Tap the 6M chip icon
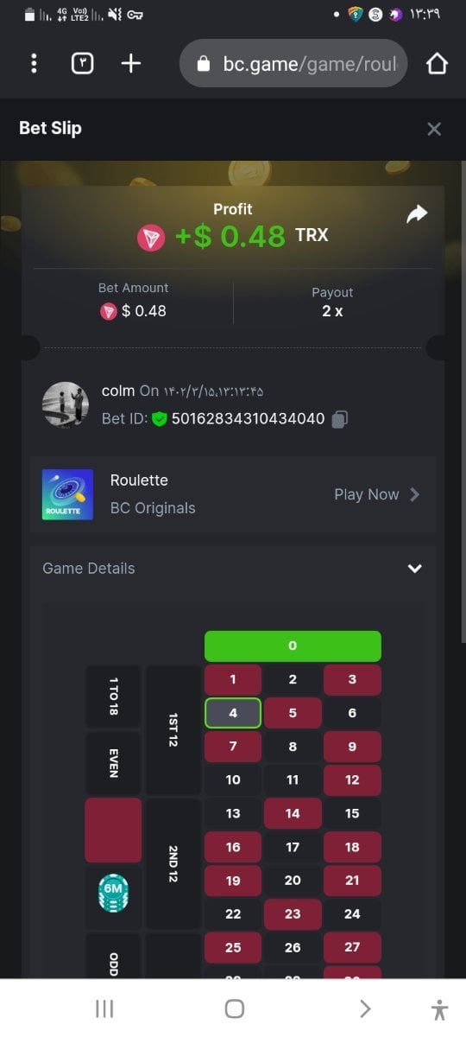Image resolution: width=466 pixels, height=1037 pixels. (113, 894)
